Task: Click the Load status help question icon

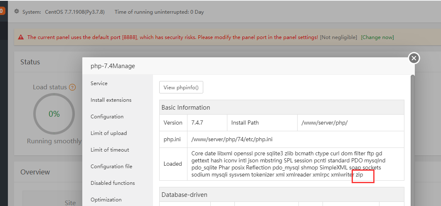Action: (72, 87)
